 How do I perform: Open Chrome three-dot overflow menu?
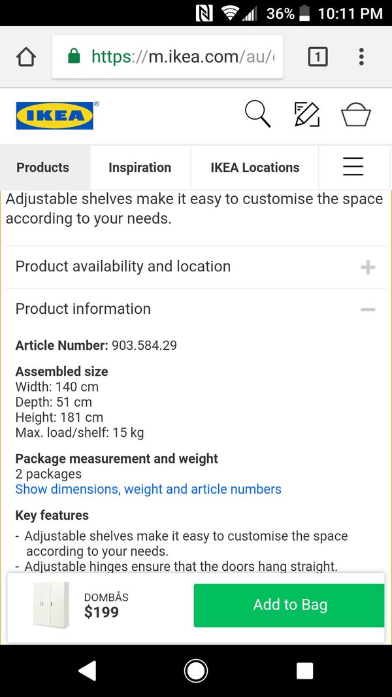pyautogui.click(x=361, y=57)
